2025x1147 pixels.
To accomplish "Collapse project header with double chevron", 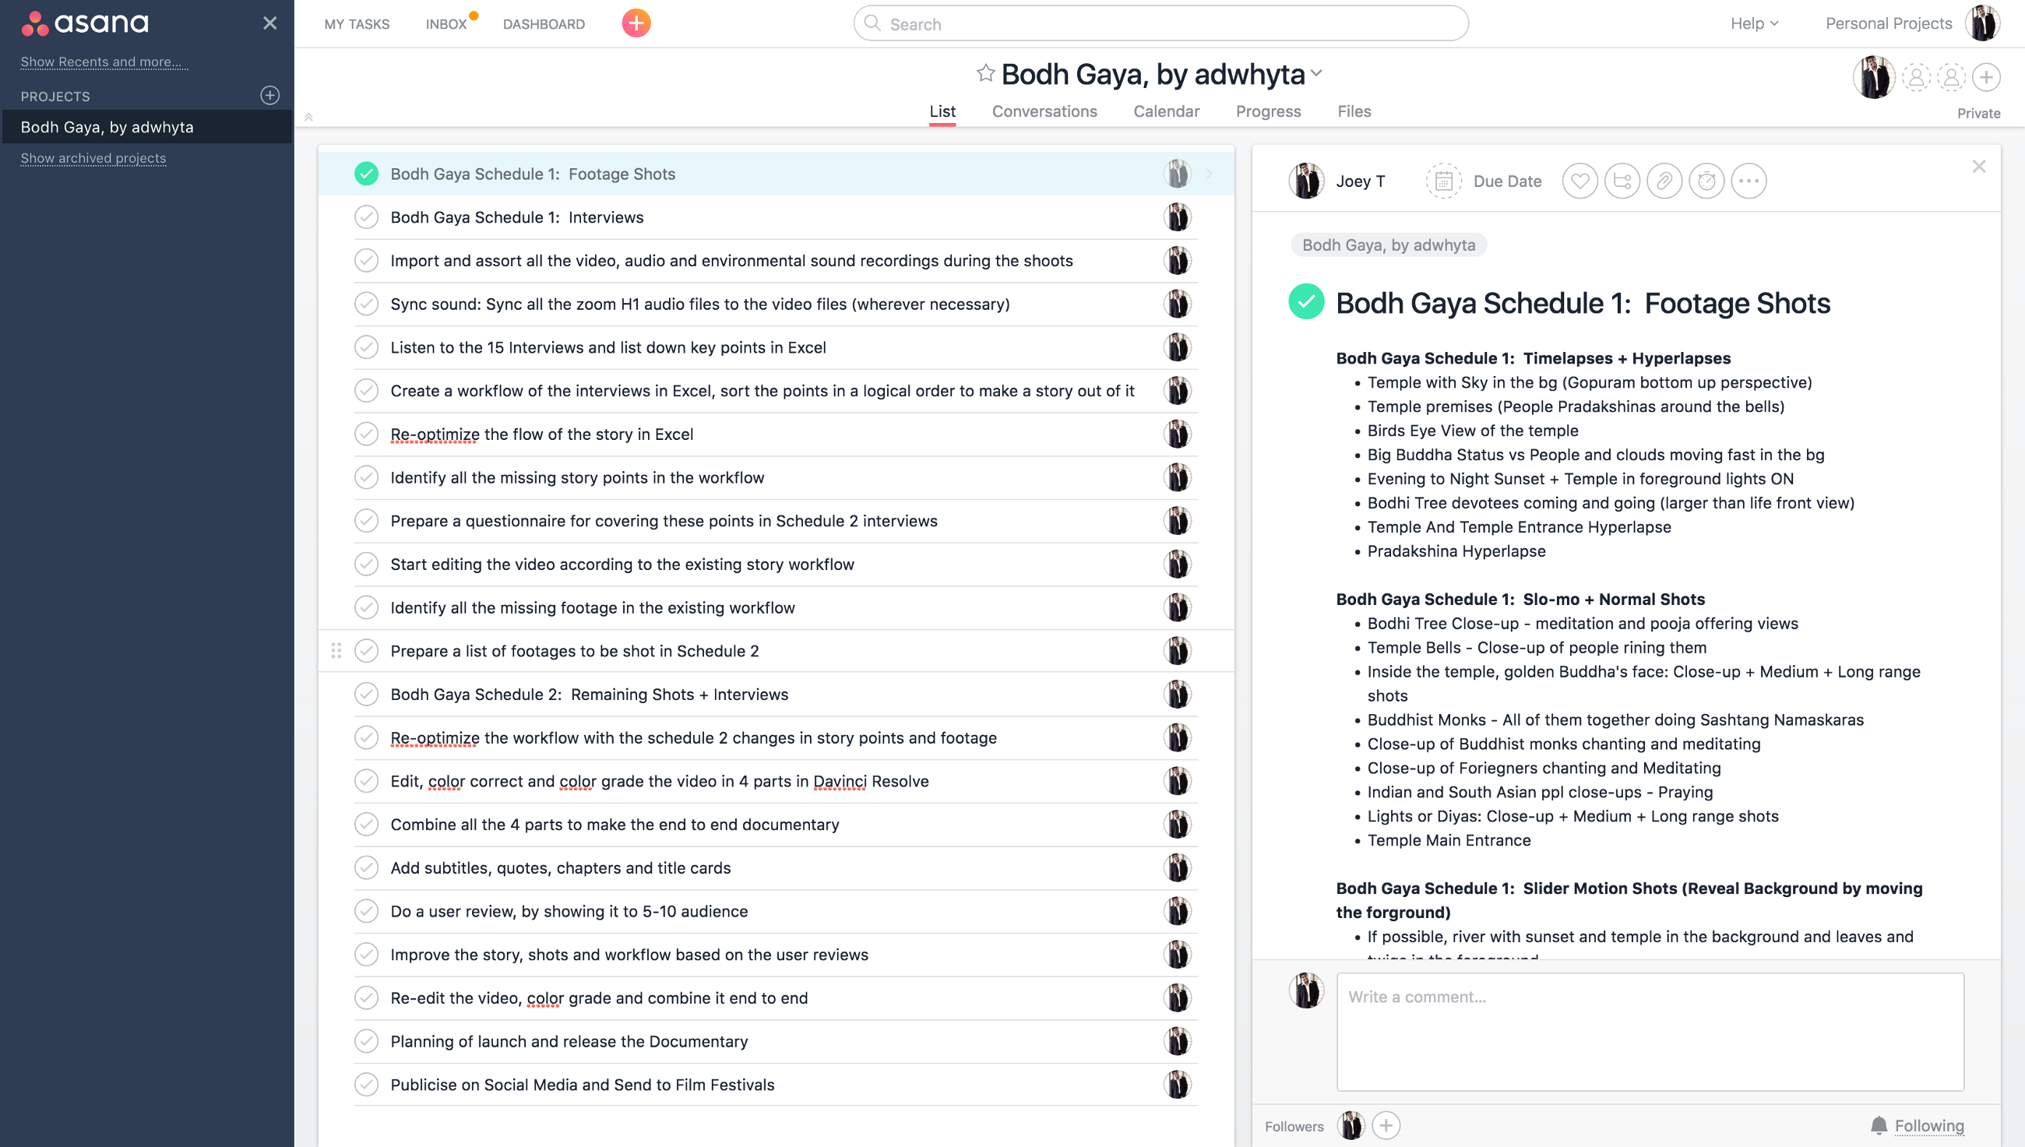I will [x=309, y=118].
